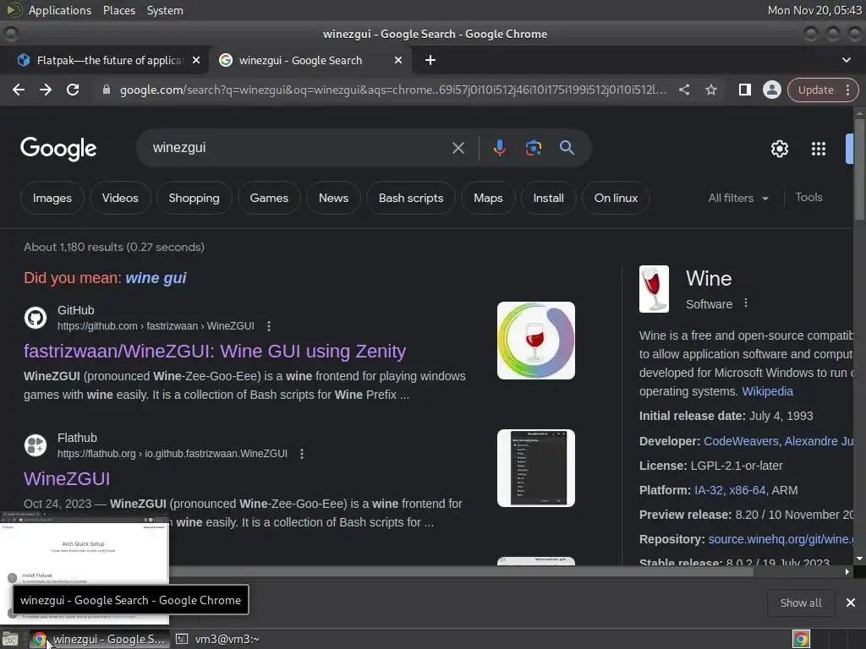
Task: Reload the Google search page
Action: 73,90
